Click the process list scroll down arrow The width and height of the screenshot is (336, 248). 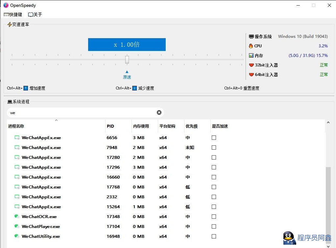point(328,246)
